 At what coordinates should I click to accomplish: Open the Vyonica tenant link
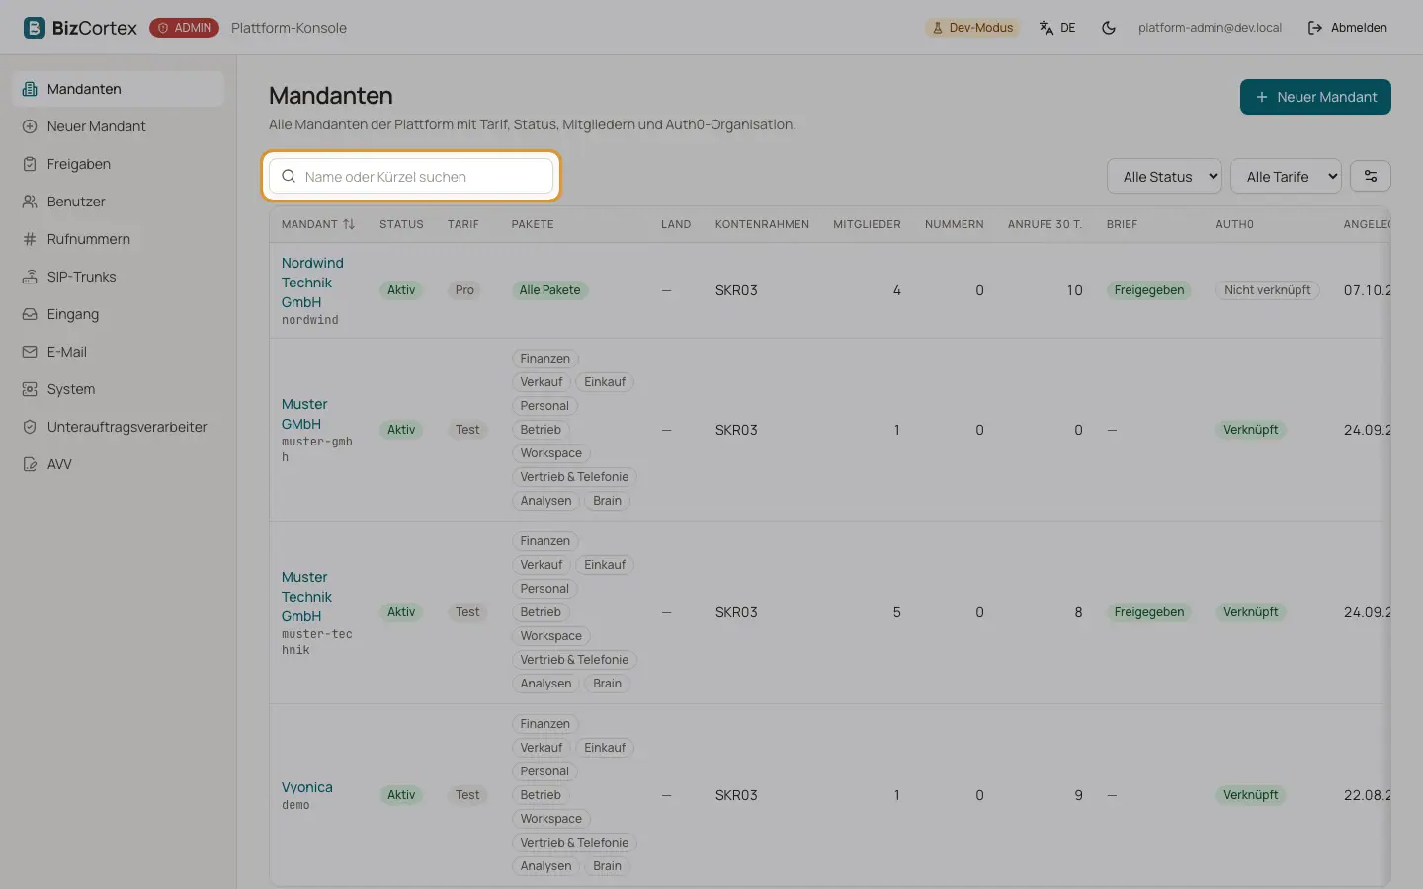(307, 787)
